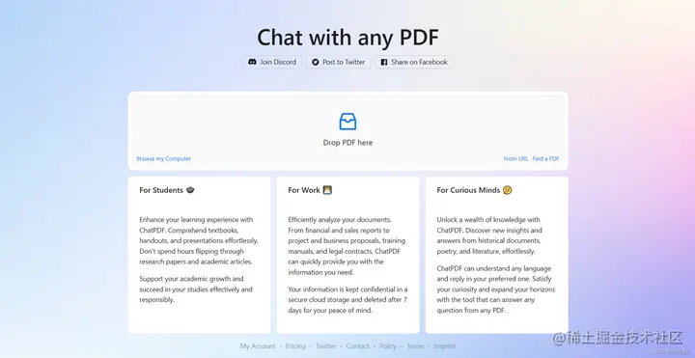Image resolution: width=695 pixels, height=358 pixels.
Task: Open the Find a PDF link
Action: (x=545, y=158)
